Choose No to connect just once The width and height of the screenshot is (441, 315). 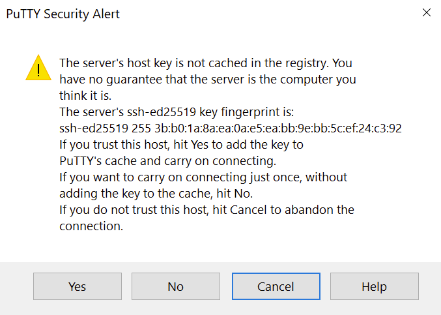click(x=176, y=286)
